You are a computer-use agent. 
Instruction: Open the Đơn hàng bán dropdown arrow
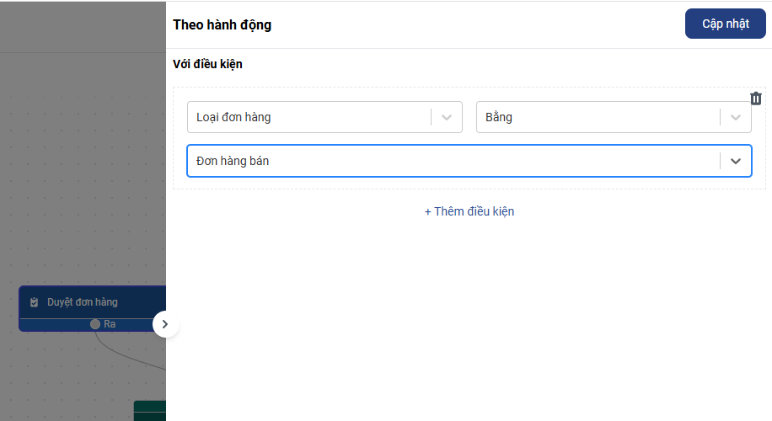point(736,161)
